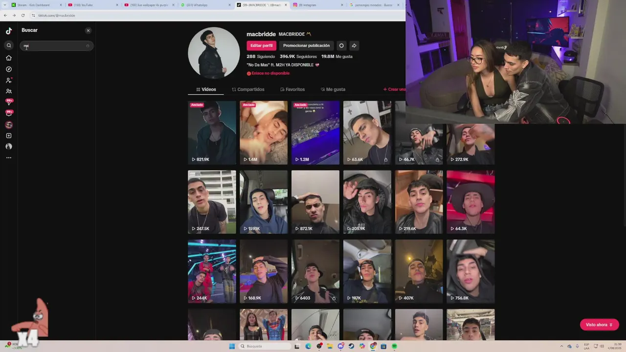The image size is (626, 352).
Task: Open video with 63.6K views
Action: pos(367,132)
